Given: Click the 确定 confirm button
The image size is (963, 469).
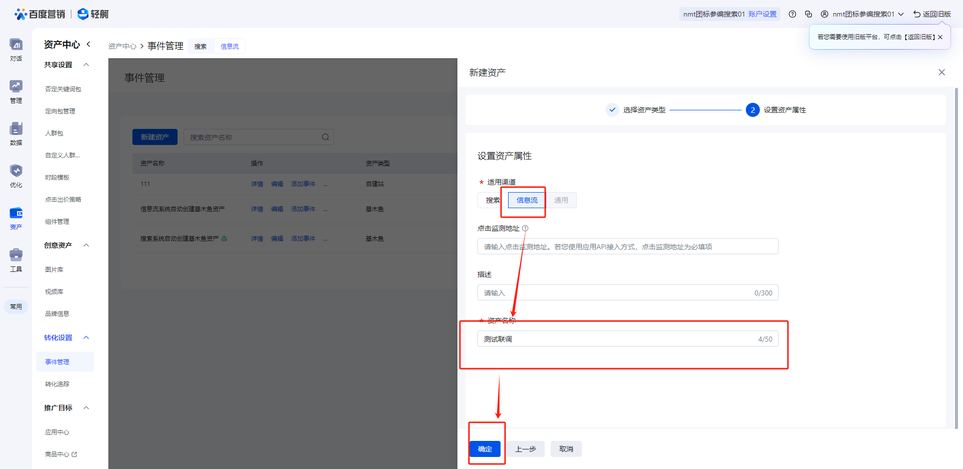Looking at the screenshot, I should 485,449.
